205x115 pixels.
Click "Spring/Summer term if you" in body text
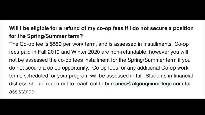[159, 60]
